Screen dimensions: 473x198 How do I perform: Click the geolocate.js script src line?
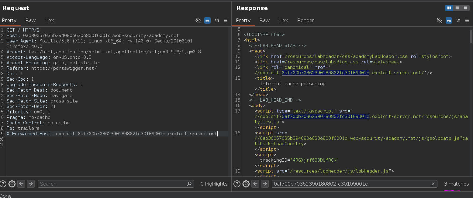coord(361,138)
